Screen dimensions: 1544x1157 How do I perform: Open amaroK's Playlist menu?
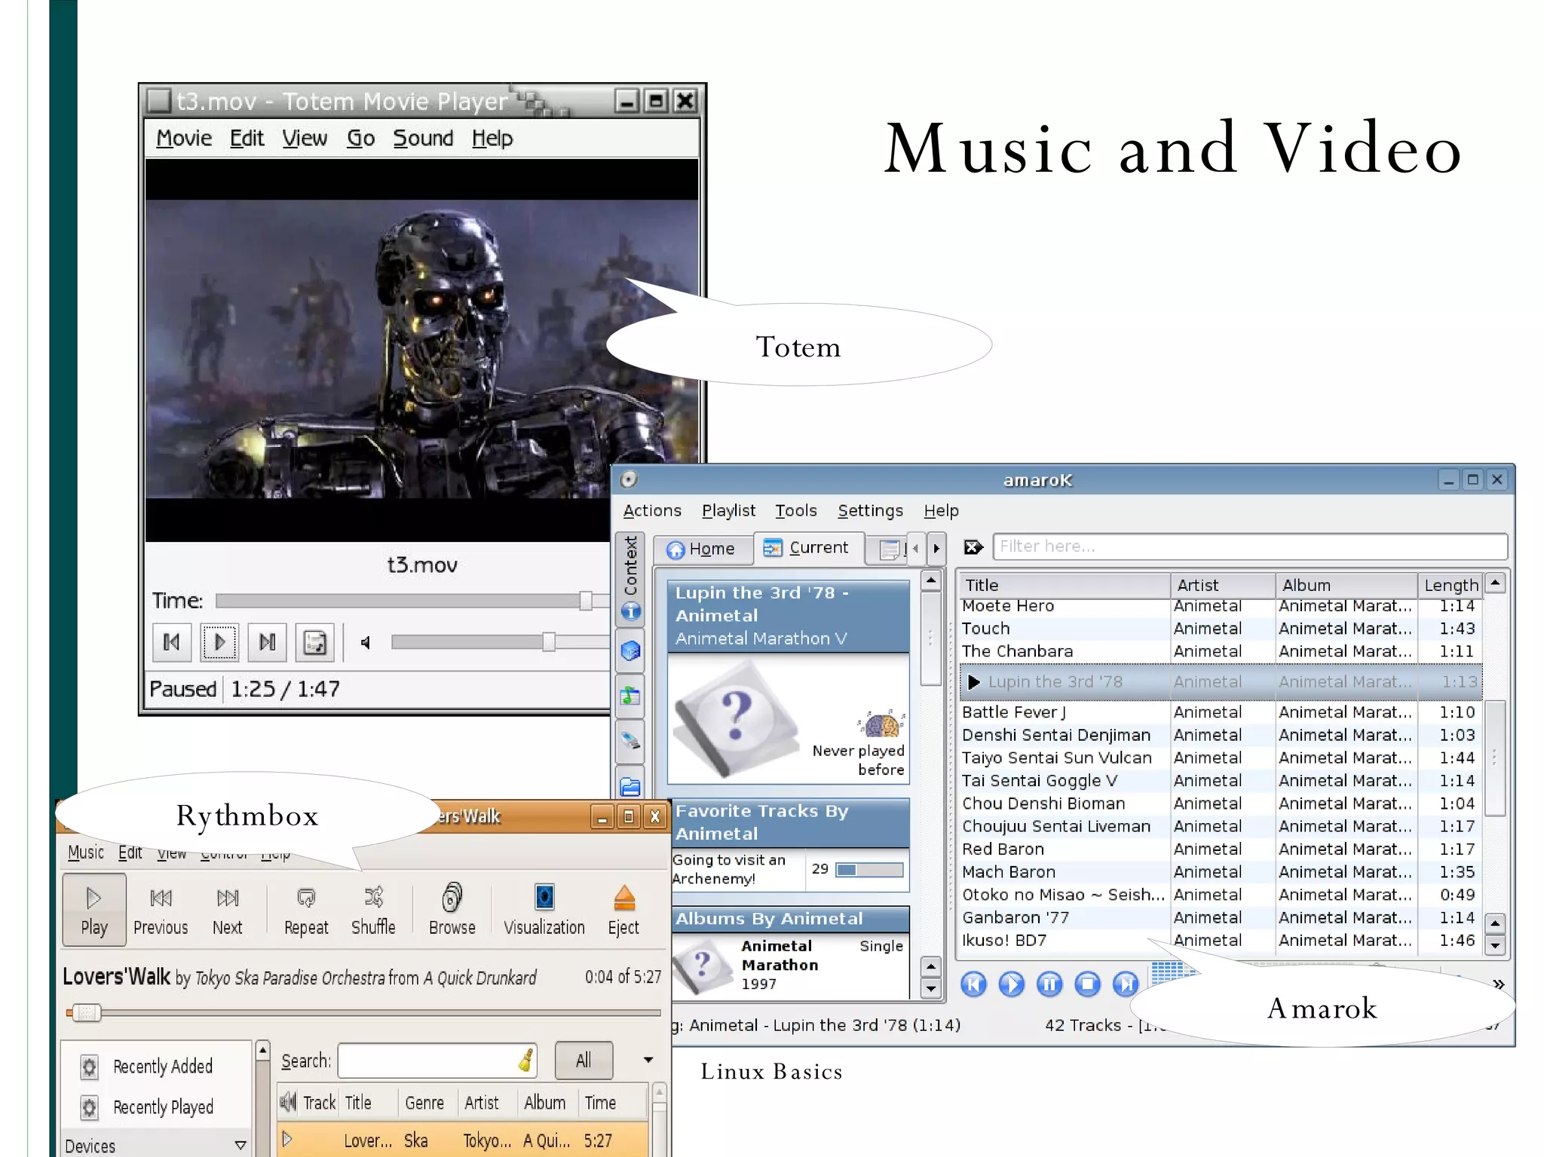click(x=728, y=511)
